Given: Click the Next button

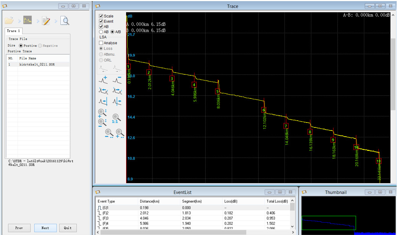Looking at the screenshot, I should point(45,228).
